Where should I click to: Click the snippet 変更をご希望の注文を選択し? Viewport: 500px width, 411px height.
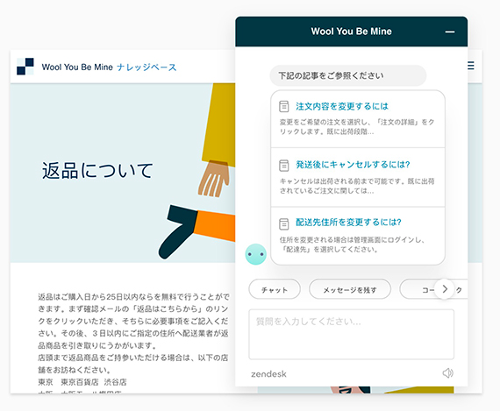click(x=357, y=127)
